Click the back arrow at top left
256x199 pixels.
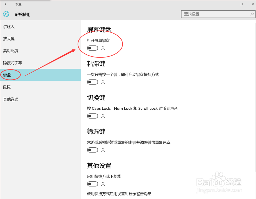click(6, 4)
